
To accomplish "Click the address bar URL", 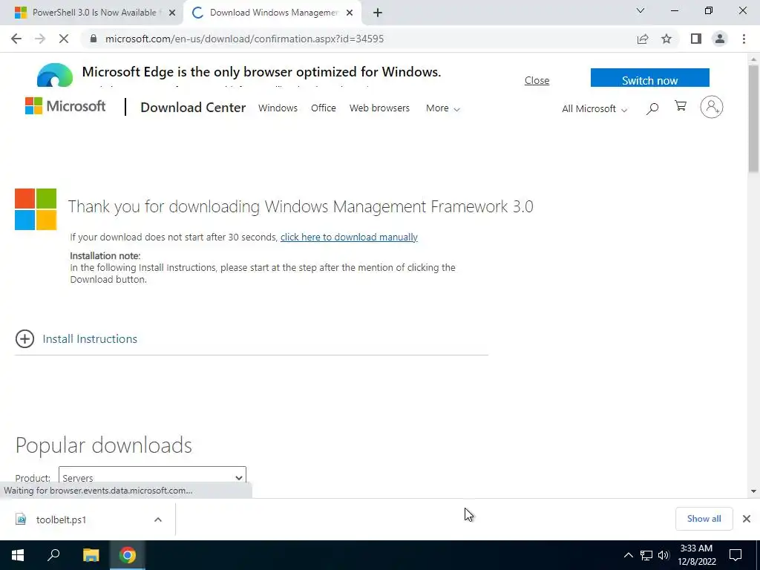I will coord(244,39).
